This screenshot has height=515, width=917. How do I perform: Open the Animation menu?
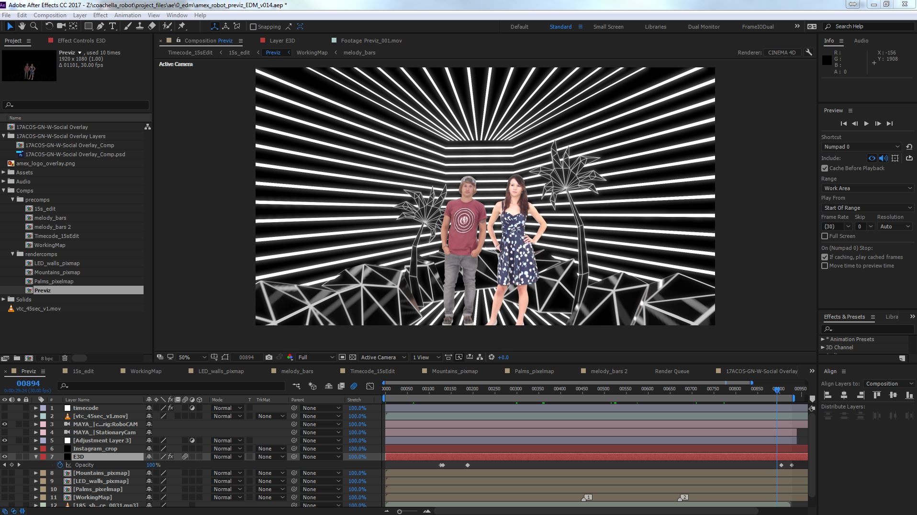pos(128,15)
